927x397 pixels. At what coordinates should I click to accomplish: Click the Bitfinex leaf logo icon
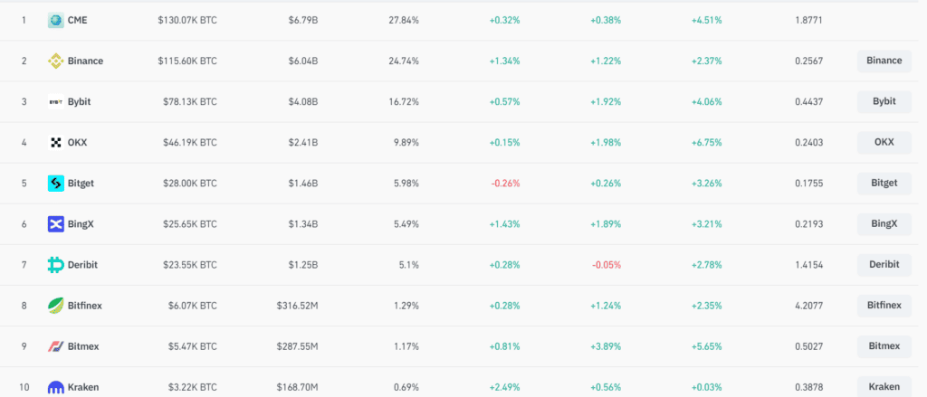coord(55,306)
